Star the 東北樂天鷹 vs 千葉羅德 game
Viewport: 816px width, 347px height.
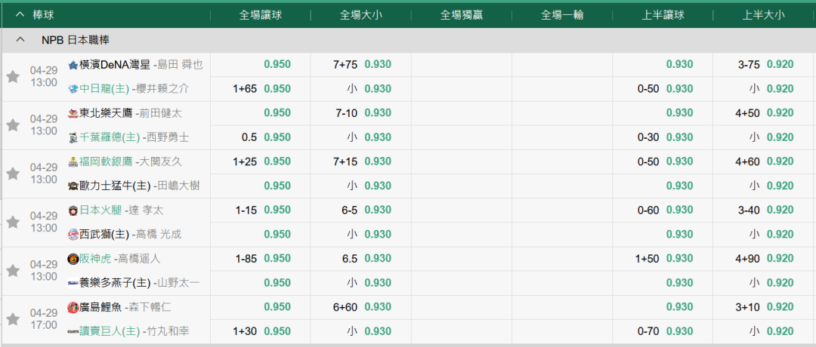pos(13,124)
